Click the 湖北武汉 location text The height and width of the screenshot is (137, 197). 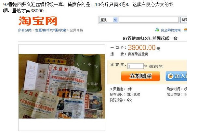133,94
